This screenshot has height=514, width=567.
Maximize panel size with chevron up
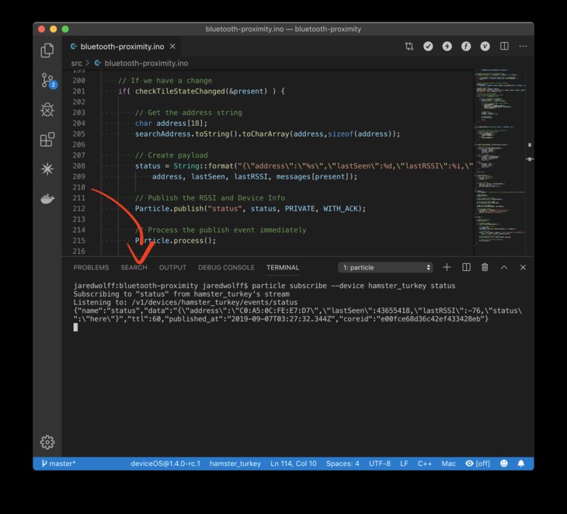[503, 267]
